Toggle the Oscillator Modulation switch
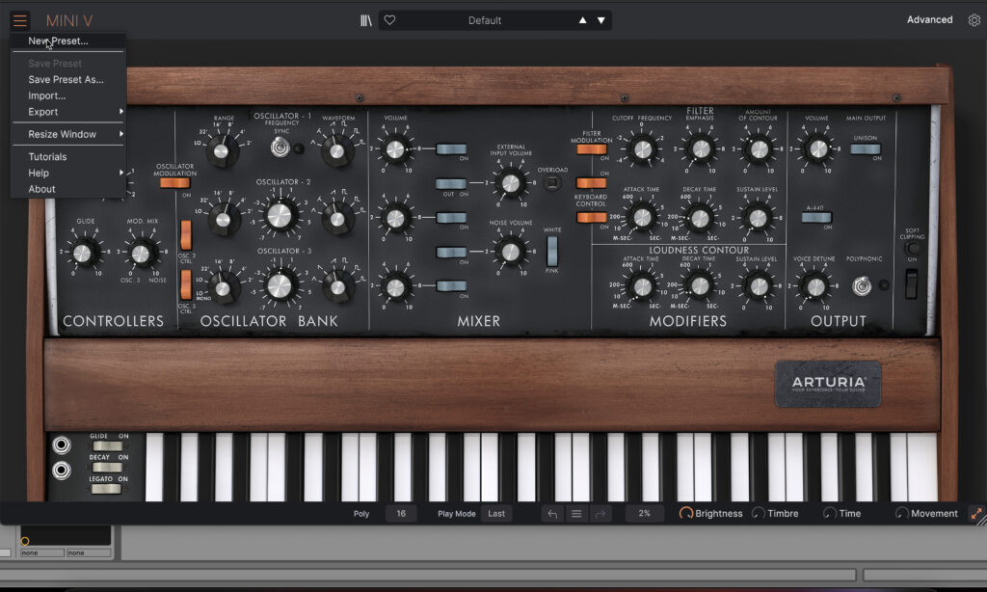 [x=174, y=182]
